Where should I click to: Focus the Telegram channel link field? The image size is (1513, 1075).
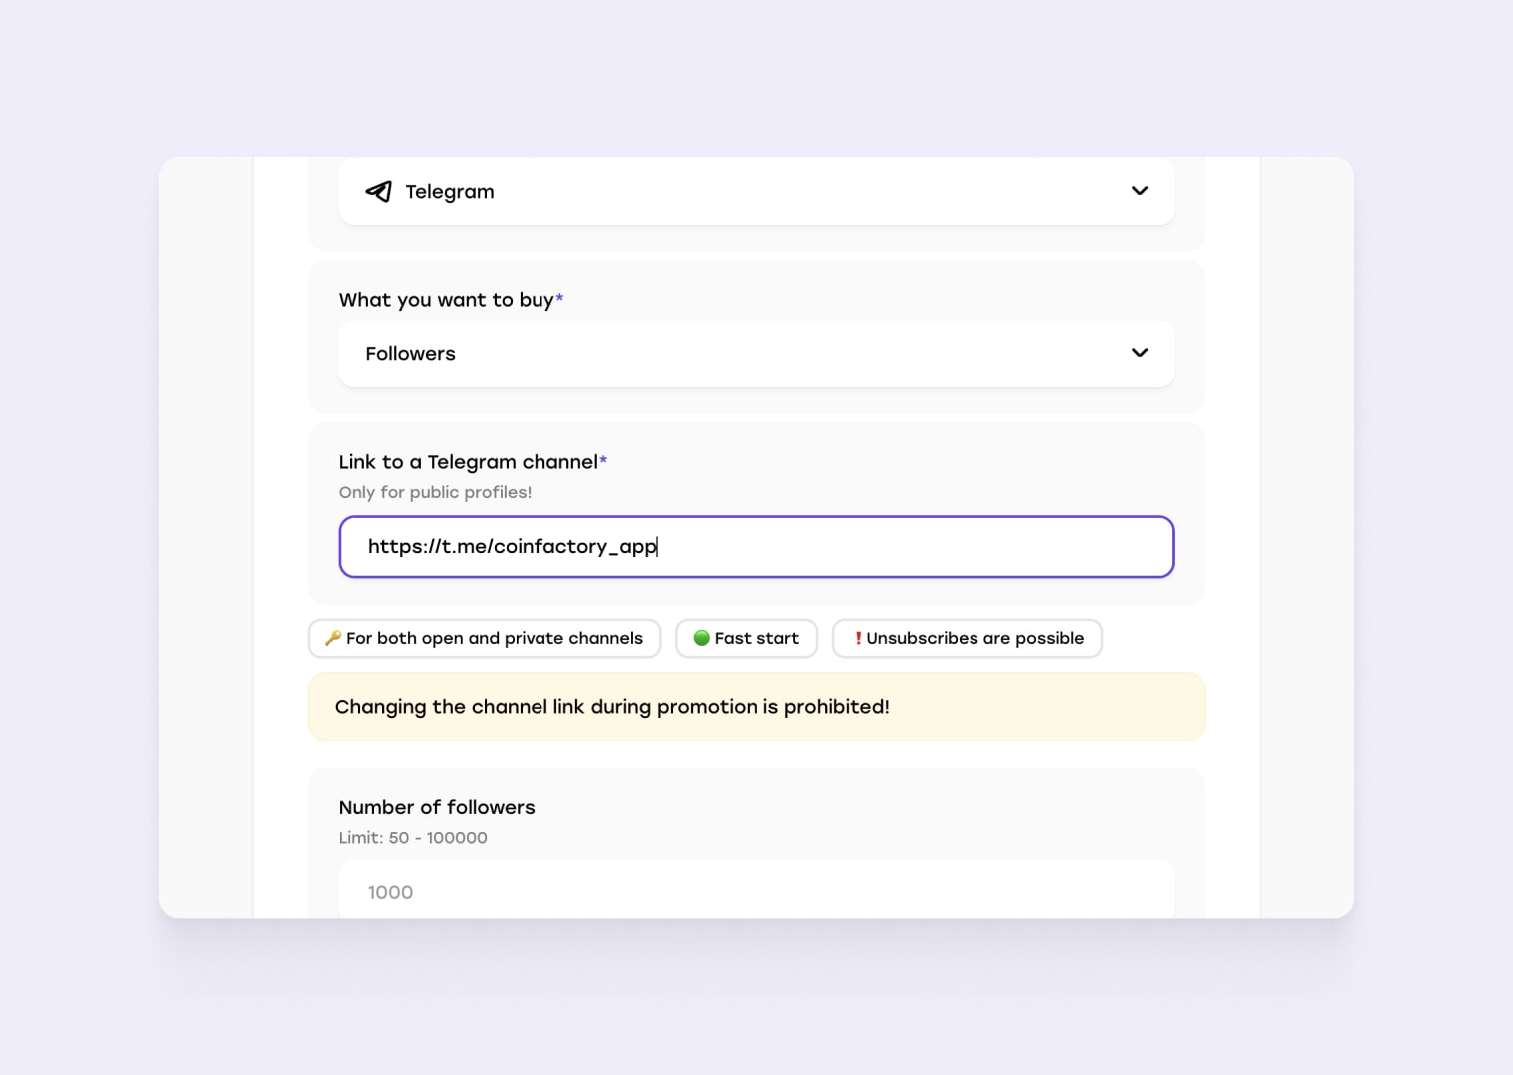tap(756, 546)
